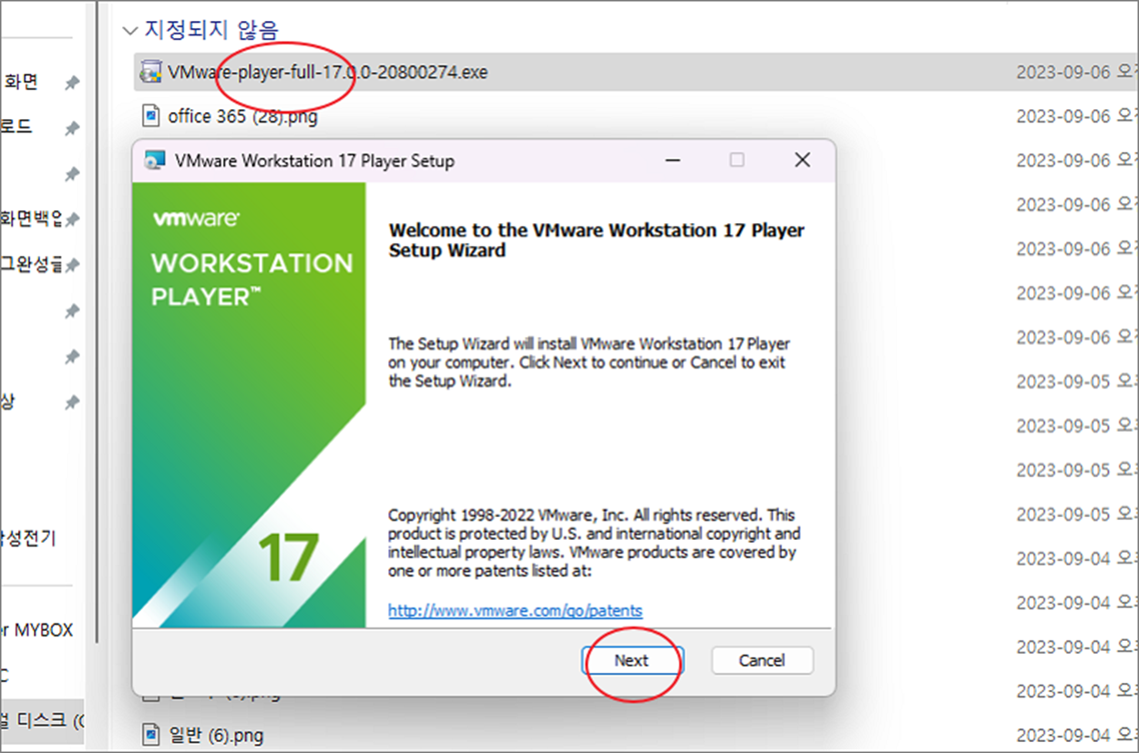The image size is (1139, 753).
Task: Click the pin icon beside 화면백업 in the sidebar
Action: click(x=71, y=219)
